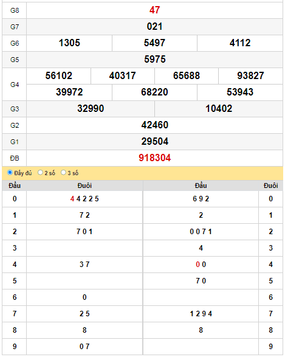Click the G8 prize number 47
The height and width of the screenshot is (357, 285).
tap(155, 10)
